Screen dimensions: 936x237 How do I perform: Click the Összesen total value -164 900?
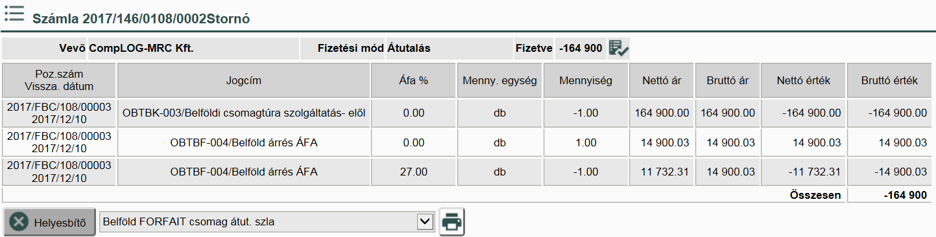904,195
